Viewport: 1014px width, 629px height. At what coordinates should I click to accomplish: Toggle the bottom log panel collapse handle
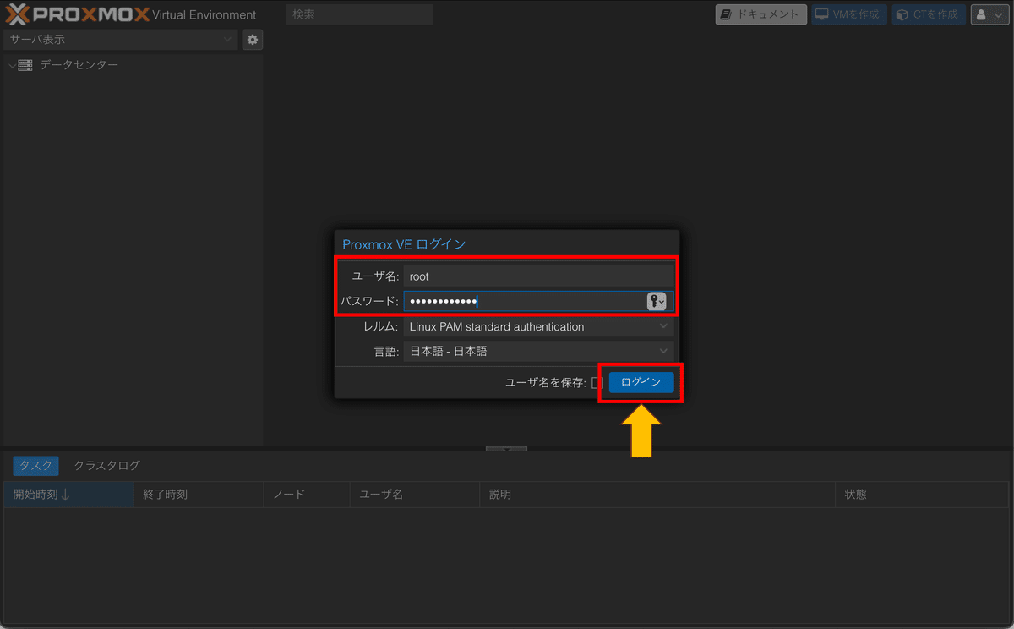tap(506, 449)
